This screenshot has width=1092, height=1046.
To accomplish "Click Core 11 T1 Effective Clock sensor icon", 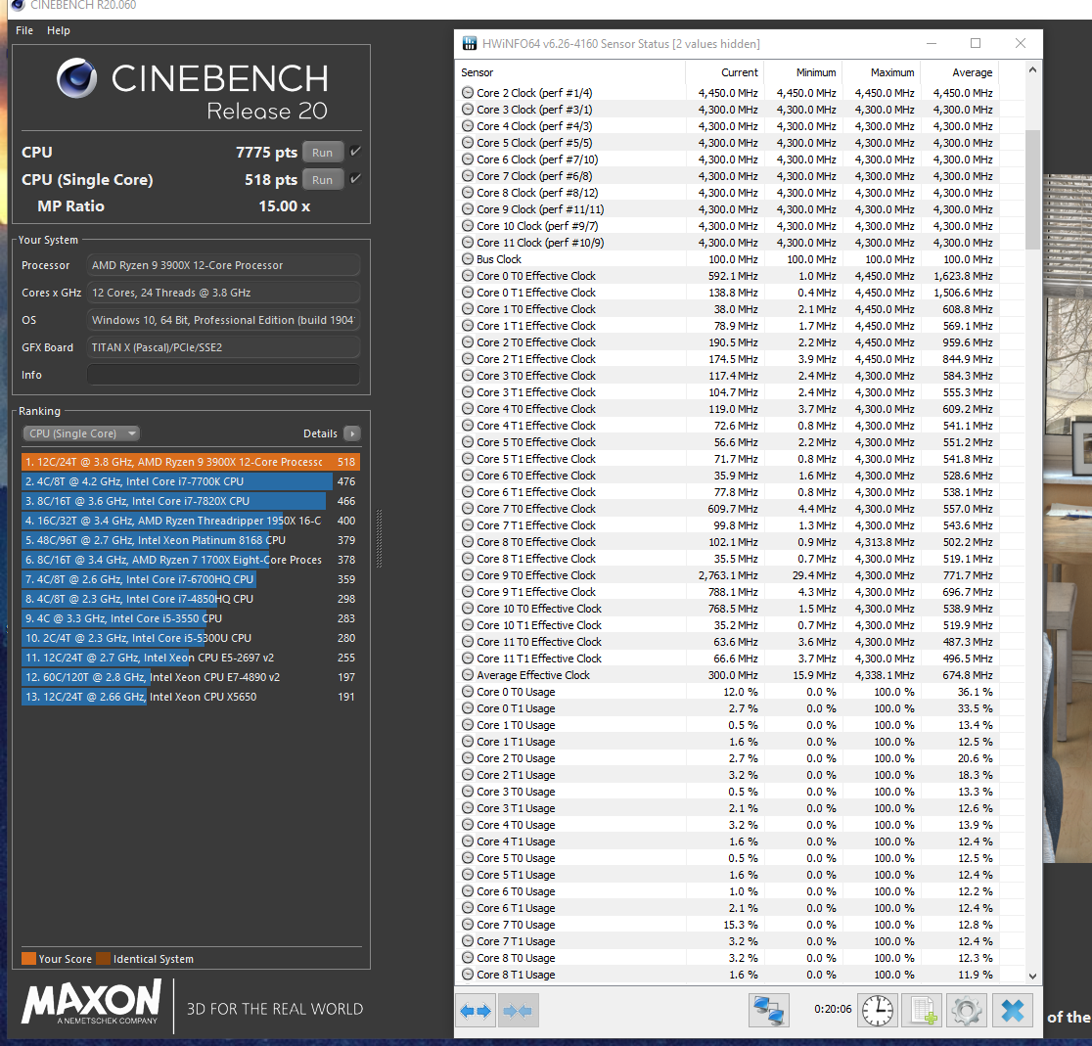I will [x=468, y=659].
